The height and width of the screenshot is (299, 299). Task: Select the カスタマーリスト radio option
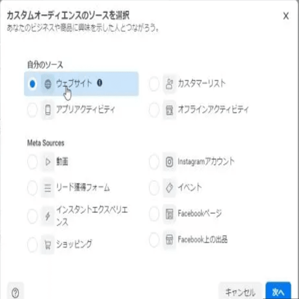click(154, 84)
